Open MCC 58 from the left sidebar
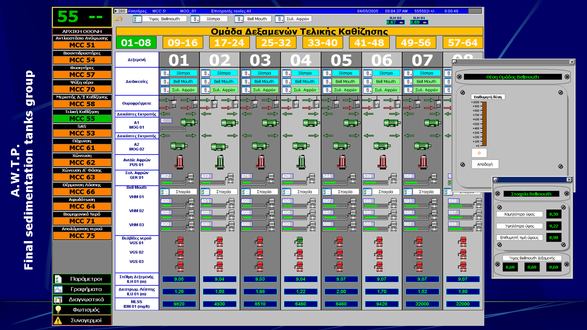The height and width of the screenshot is (330, 587). click(x=82, y=104)
